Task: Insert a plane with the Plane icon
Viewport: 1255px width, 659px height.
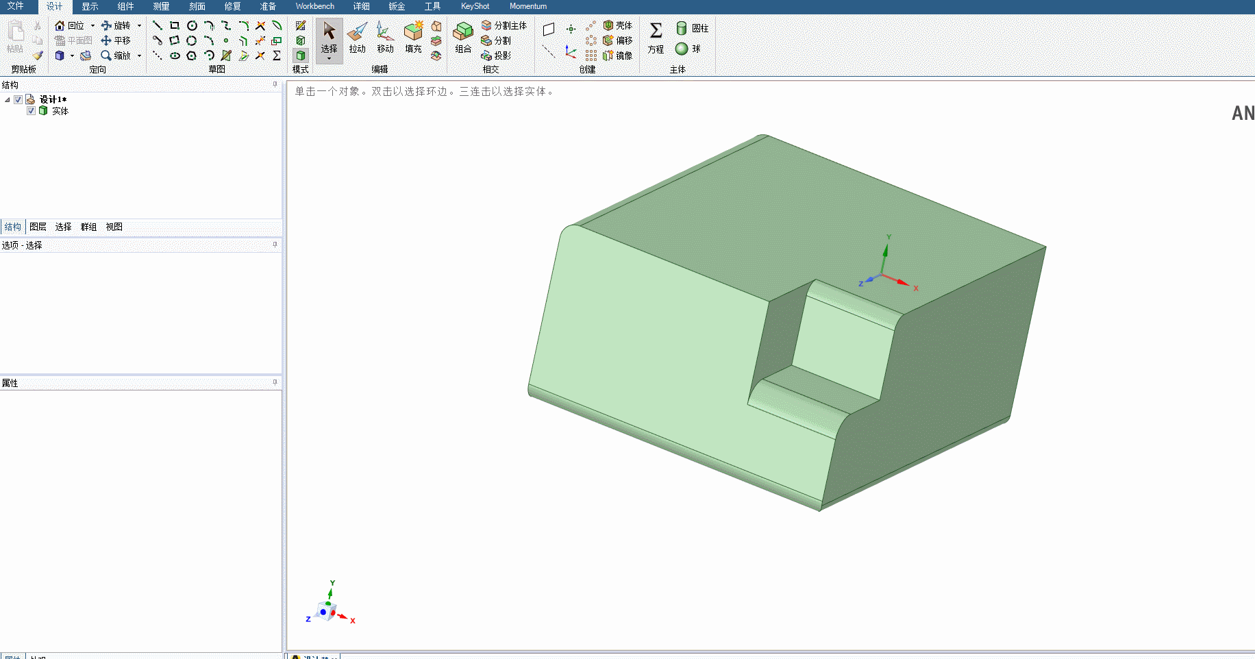Action: [x=549, y=29]
